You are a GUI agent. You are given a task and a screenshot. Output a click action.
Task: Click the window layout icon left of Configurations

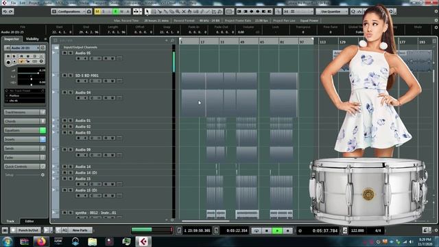(54, 12)
